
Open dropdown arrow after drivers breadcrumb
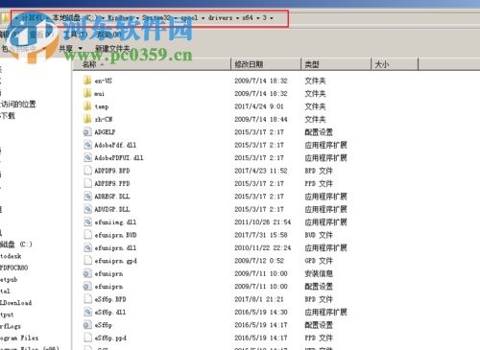[x=238, y=18]
